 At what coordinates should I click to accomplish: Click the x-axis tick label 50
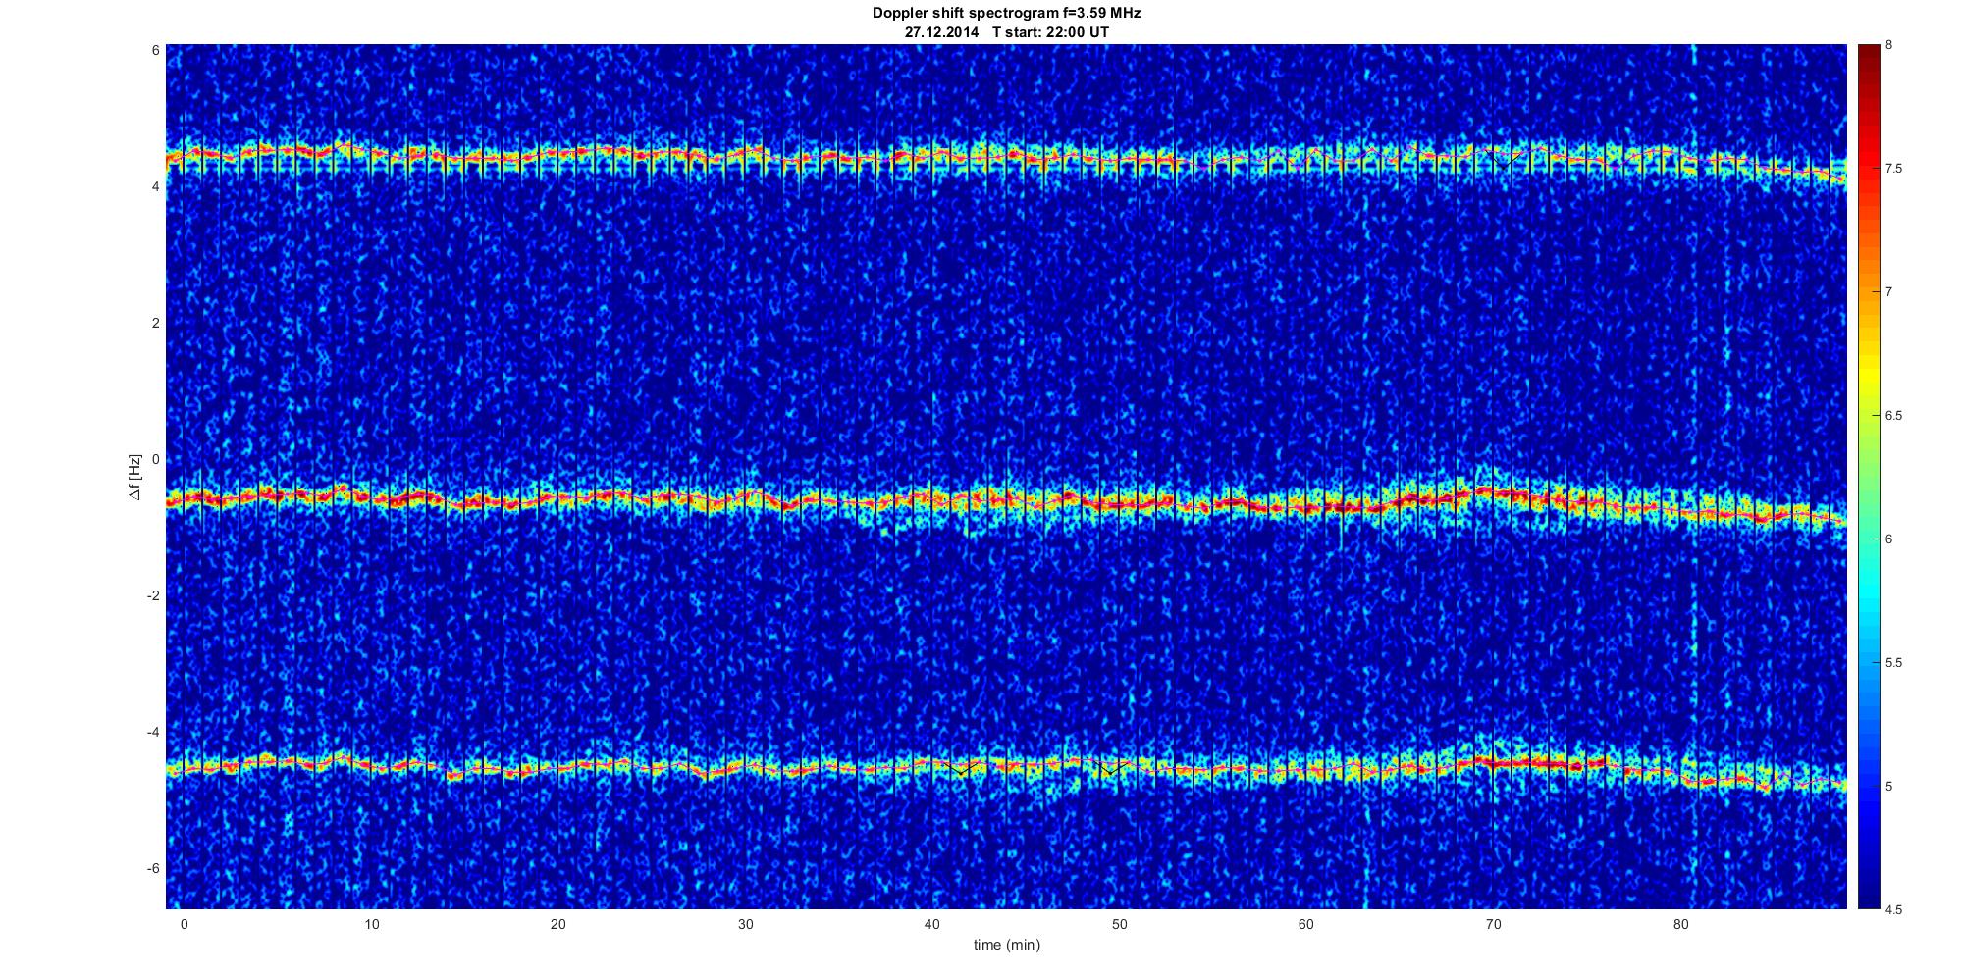1119,924
